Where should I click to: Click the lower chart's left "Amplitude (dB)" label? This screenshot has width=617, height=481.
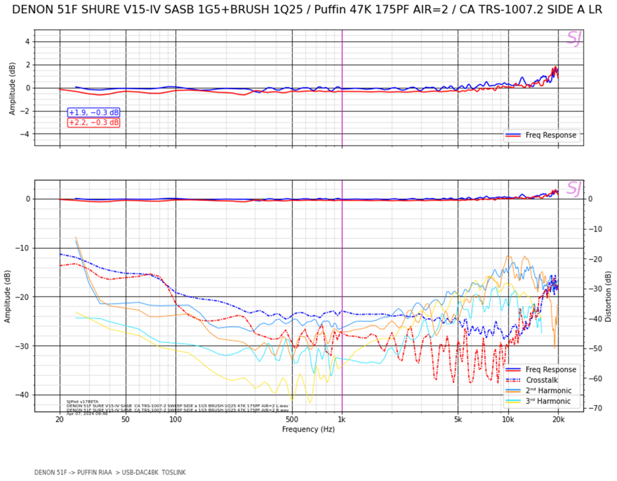coord(7,296)
